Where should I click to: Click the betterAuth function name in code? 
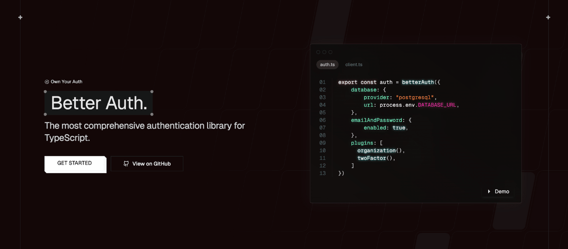click(417, 82)
